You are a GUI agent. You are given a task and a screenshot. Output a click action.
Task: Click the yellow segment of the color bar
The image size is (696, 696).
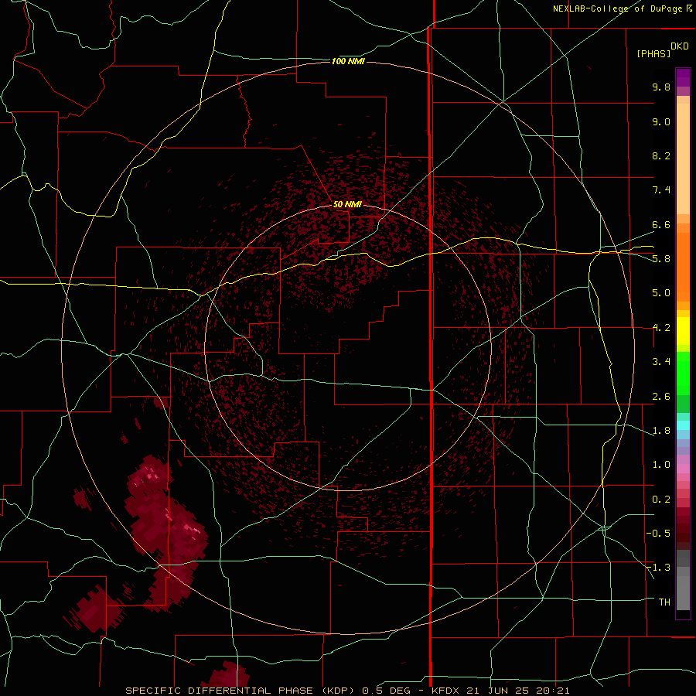(x=683, y=331)
